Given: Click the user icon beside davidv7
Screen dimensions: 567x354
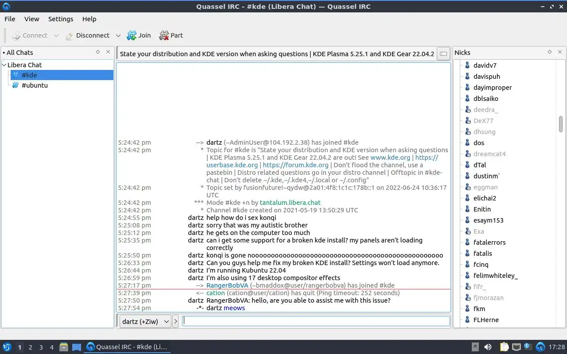Looking at the screenshot, I should 467,65.
